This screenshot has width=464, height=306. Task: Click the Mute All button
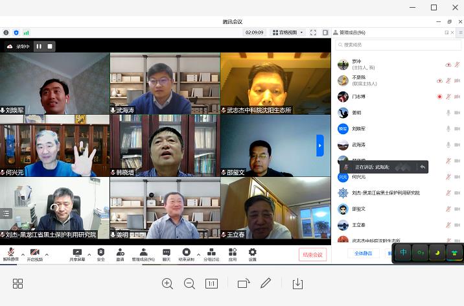[x=363, y=253]
